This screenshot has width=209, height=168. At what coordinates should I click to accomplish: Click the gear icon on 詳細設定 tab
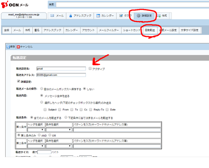point(138,16)
